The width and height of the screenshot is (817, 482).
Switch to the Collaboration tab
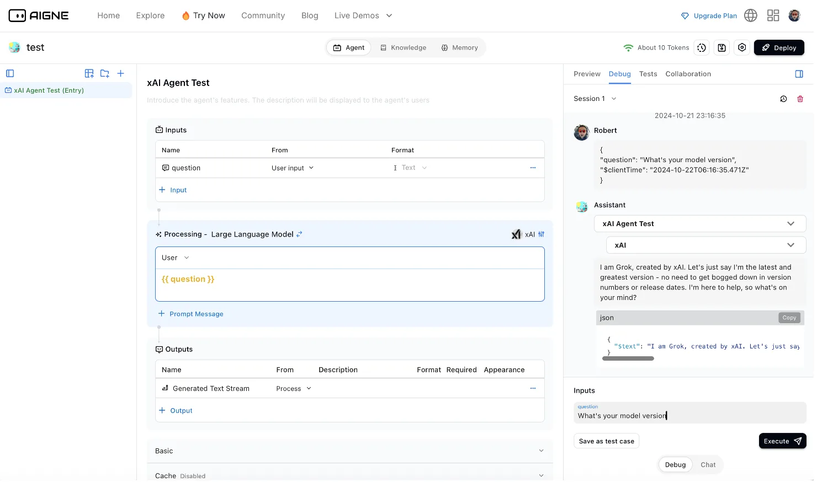click(x=688, y=74)
